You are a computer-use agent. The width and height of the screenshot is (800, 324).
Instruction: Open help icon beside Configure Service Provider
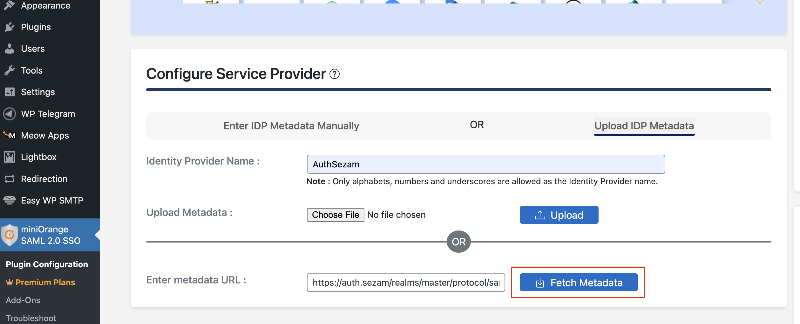coord(335,74)
